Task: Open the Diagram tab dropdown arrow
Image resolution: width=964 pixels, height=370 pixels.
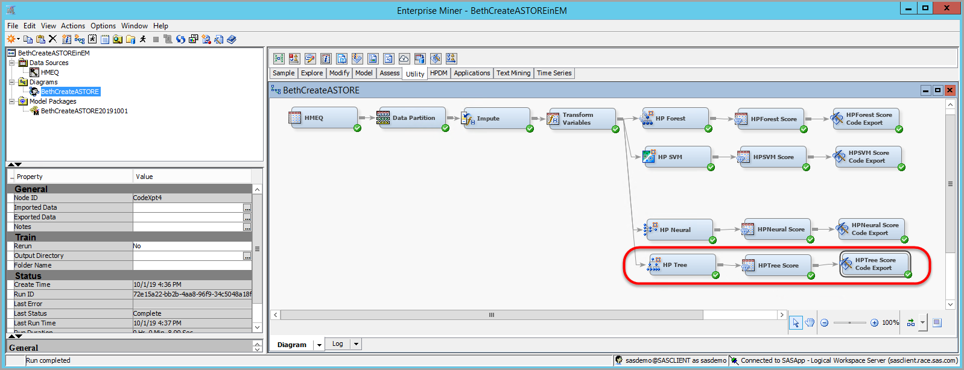Action: [x=319, y=345]
